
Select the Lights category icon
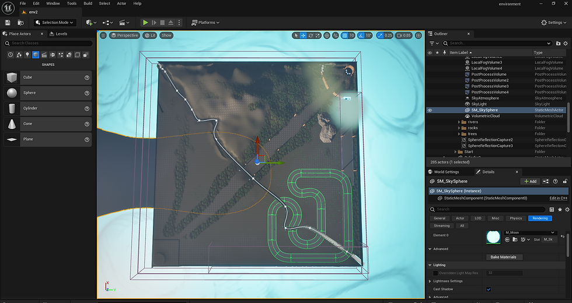tap(27, 55)
